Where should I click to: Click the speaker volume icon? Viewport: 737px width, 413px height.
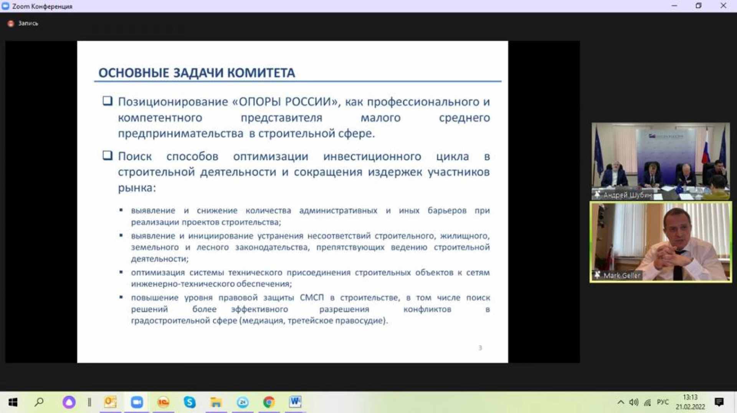pyautogui.click(x=633, y=402)
